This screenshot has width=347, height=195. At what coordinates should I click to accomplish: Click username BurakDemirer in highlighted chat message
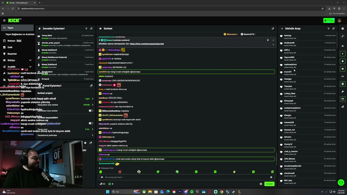pos(108,159)
